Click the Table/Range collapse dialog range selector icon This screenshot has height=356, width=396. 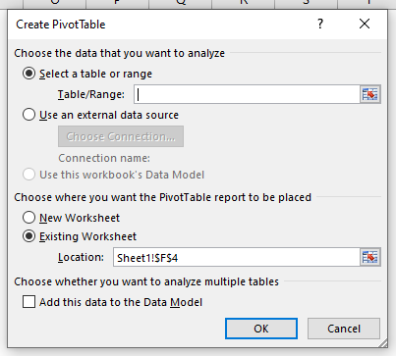click(370, 94)
